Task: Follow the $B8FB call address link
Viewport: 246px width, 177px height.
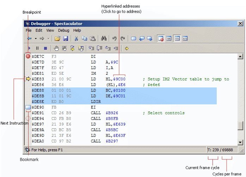Action: tap(112, 118)
